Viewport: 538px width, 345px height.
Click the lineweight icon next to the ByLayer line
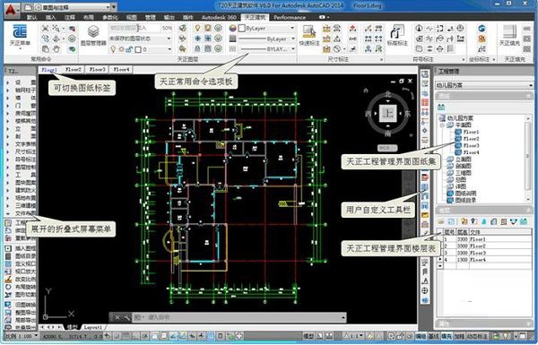coord(232,39)
